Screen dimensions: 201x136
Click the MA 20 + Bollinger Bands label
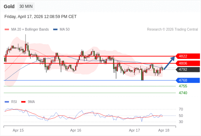pos(30,30)
